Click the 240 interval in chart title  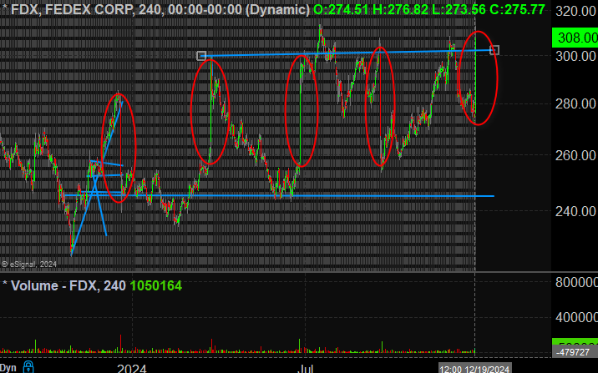coord(149,9)
